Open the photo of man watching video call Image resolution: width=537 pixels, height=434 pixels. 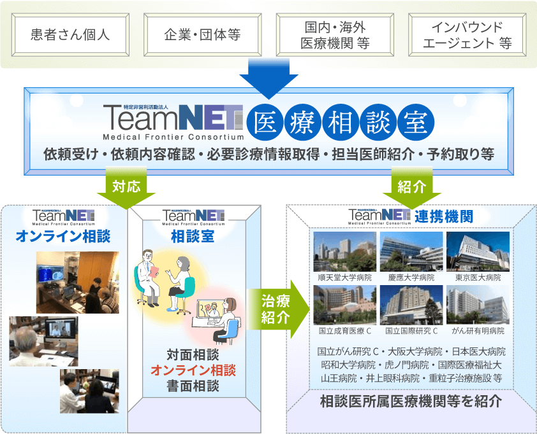[x=43, y=341]
